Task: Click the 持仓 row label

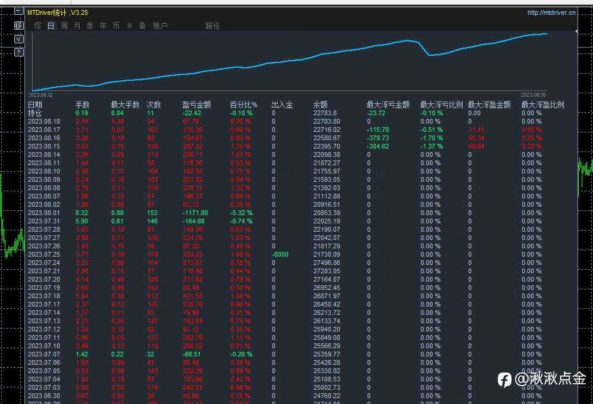Action: (34, 113)
